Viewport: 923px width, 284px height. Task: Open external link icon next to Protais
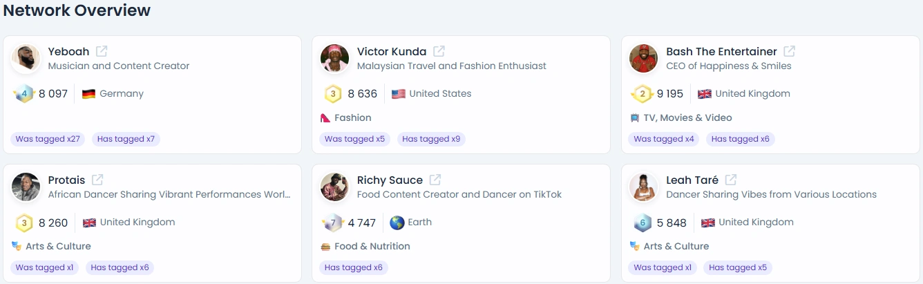(97, 180)
